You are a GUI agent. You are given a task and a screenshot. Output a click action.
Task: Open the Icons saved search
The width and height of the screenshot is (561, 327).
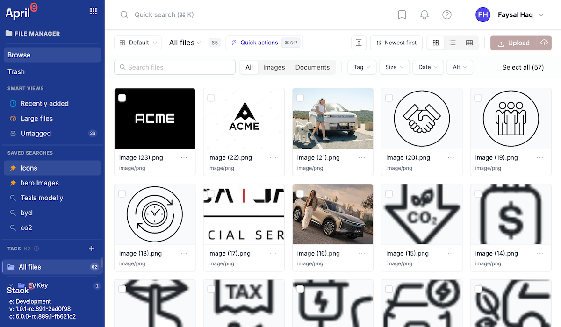[x=52, y=168]
